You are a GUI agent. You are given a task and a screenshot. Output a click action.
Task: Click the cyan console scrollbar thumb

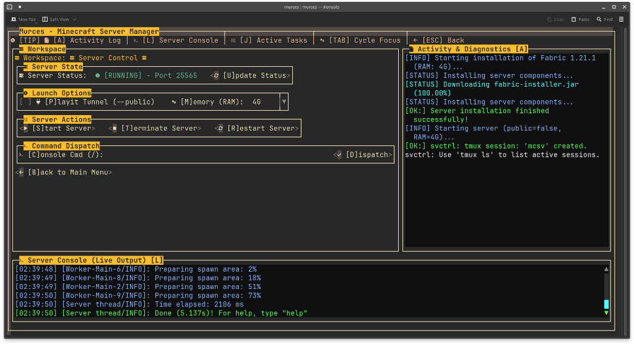pos(606,304)
